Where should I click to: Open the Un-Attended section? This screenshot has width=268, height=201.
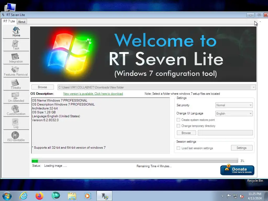pyautogui.click(x=16, y=97)
